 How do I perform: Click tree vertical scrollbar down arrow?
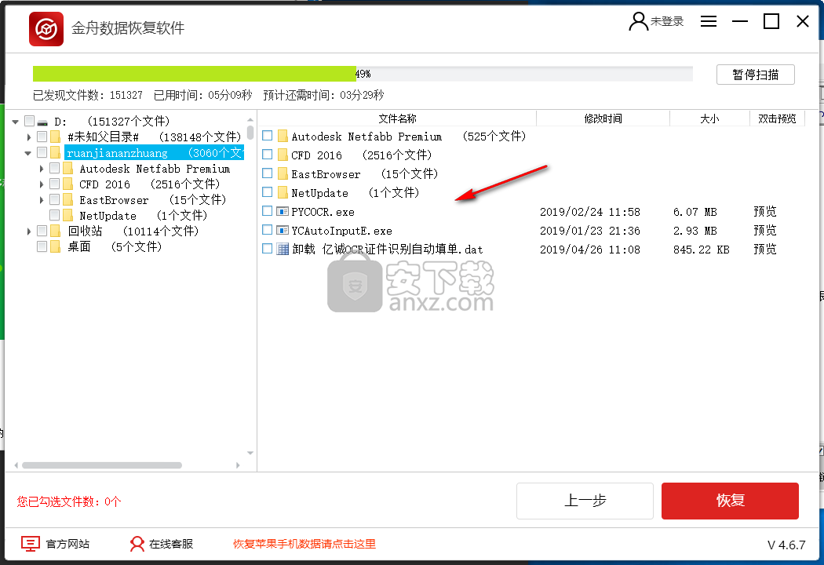click(250, 453)
